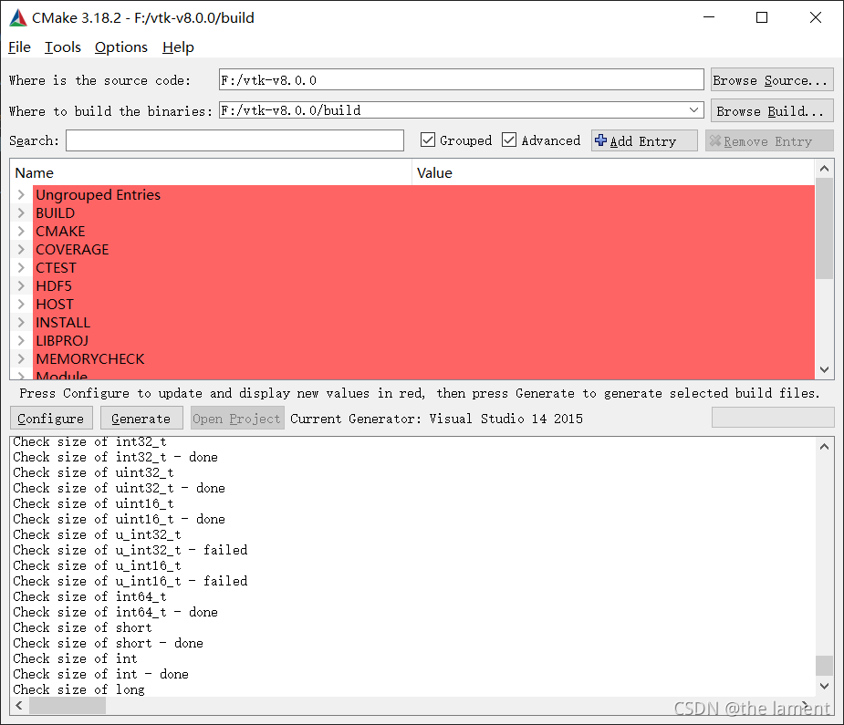Expand the Ungrouped Entries group
The height and width of the screenshot is (725, 844).
click(x=22, y=194)
